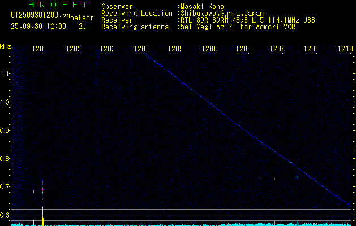Click the kHz axis unit label
Screen dimensions: 356x226
(5, 46)
